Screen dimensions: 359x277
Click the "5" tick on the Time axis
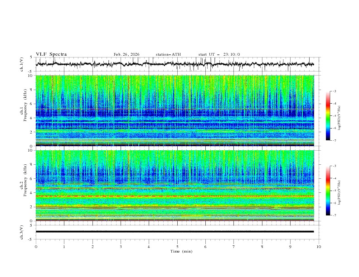tap(177, 247)
